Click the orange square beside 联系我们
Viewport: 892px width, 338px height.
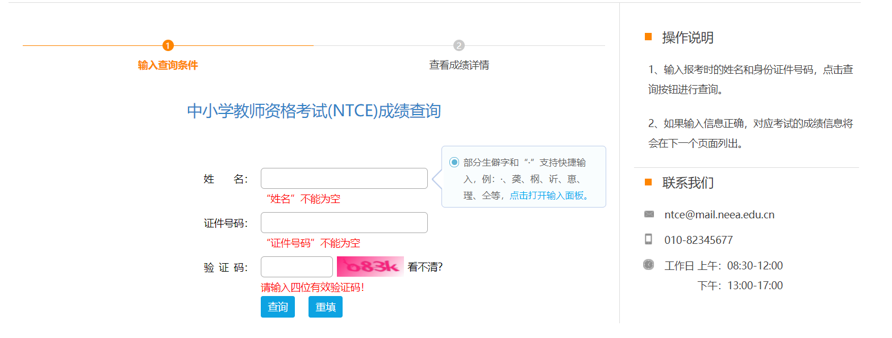648,182
